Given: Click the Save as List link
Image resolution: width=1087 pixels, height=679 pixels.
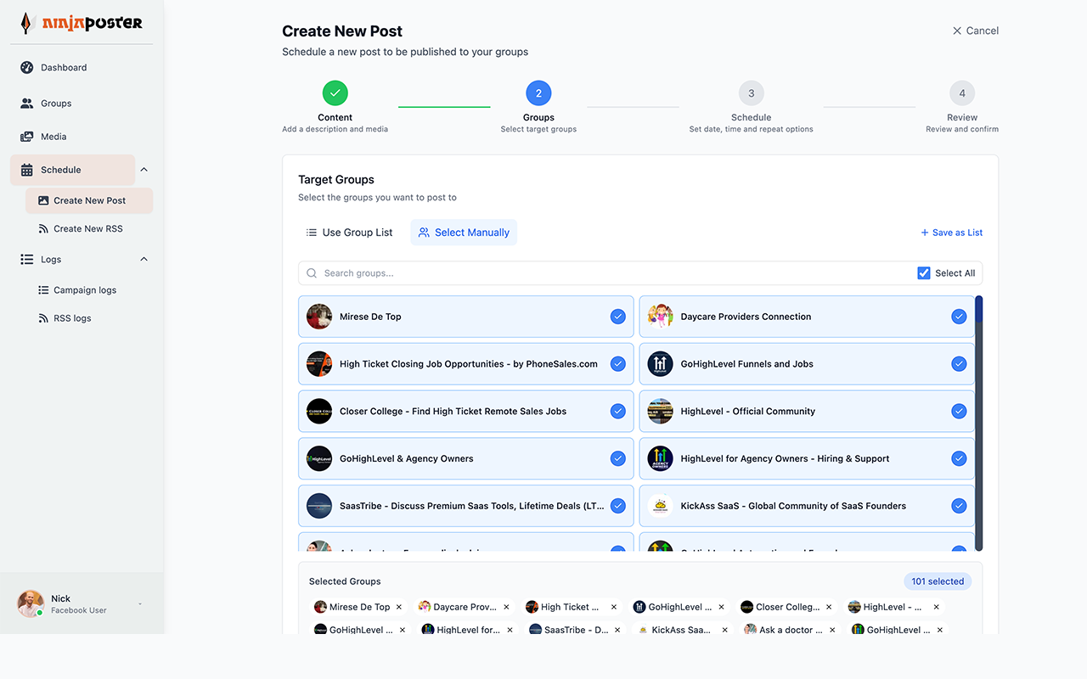Looking at the screenshot, I should (x=951, y=232).
